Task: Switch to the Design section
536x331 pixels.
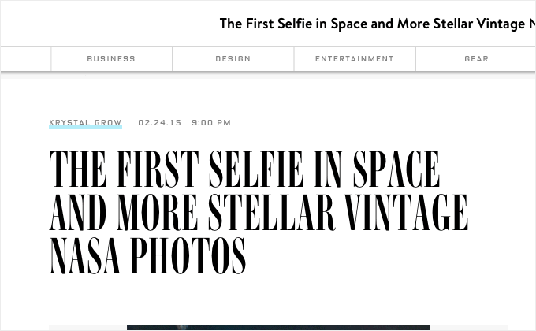Action: pos(233,59)
